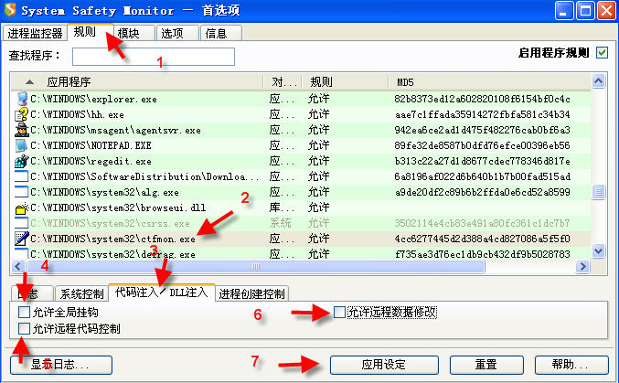Screen dimensions: 619x383
Task: Select the C:\WINDOWS\hh.exe row
Action: [301, 114]
